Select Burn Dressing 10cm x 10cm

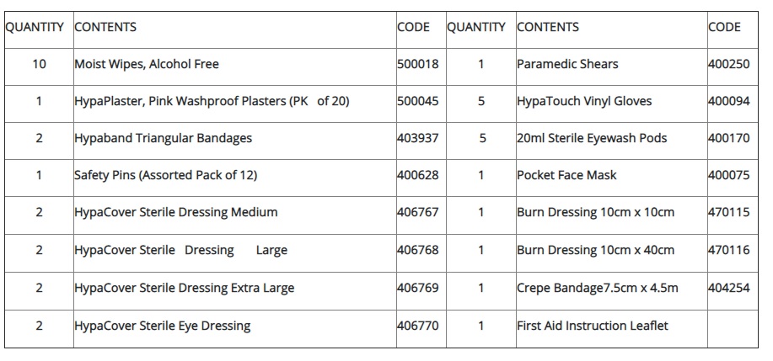595,212
